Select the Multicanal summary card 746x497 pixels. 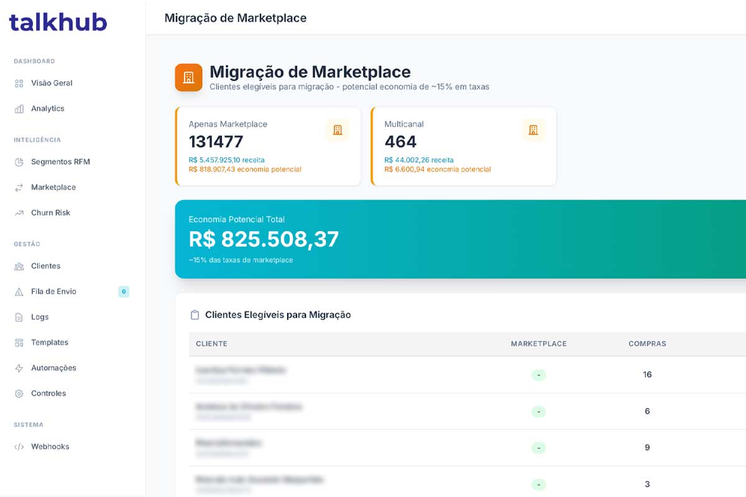(464, 146)
